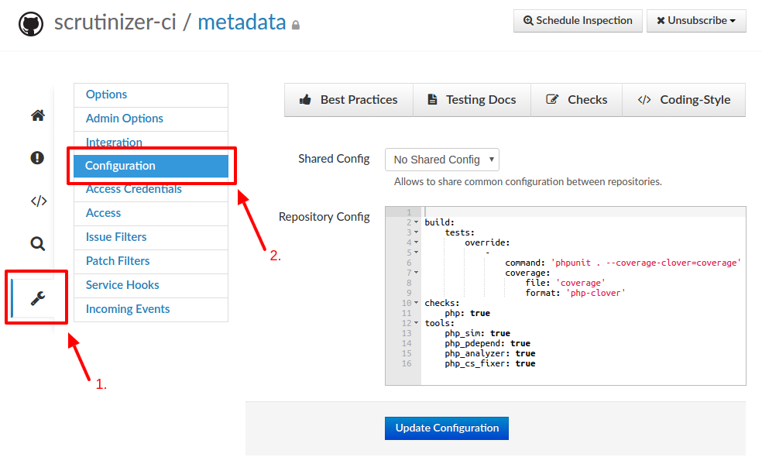Collapse the tests: fold arrow on line 3
762x471 pixels.
tap(416, 232)
